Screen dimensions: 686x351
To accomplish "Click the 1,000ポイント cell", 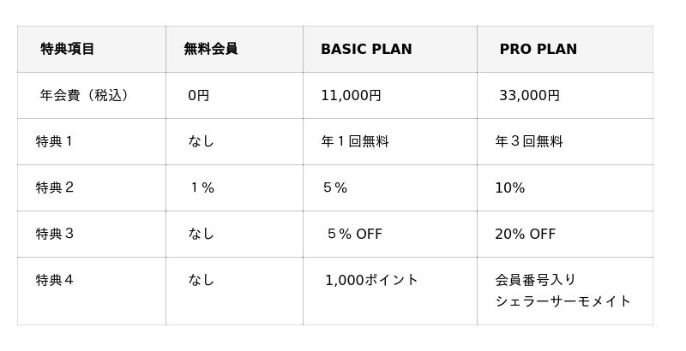I will pyautogui.click(x=371, y=280).
